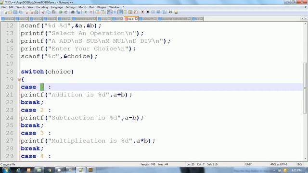Click the taskbar clock
The height and width of the screenshot is (173, 308).
click(x=296, y=170)
